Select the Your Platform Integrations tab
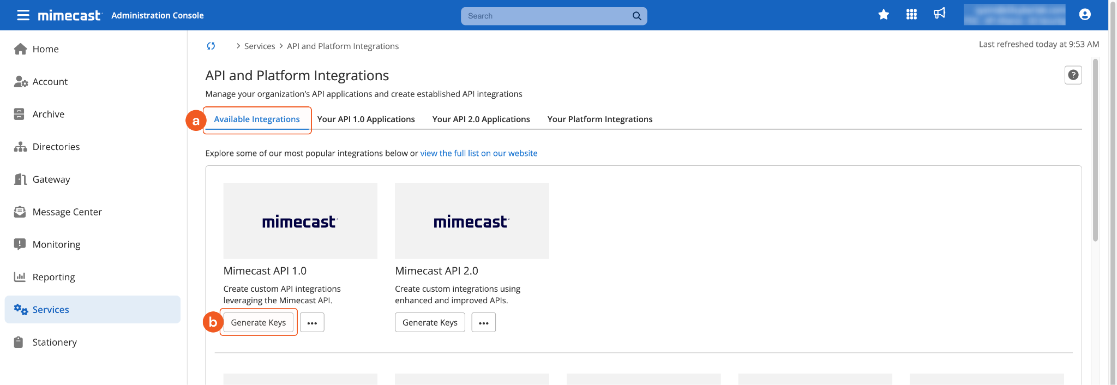 [x=599, y=119]
